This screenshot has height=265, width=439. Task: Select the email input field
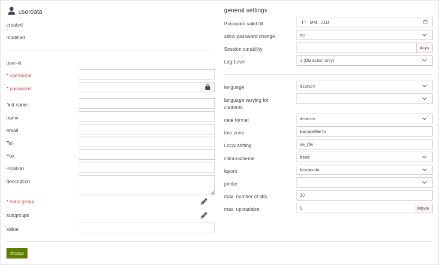tap(147, 129)
